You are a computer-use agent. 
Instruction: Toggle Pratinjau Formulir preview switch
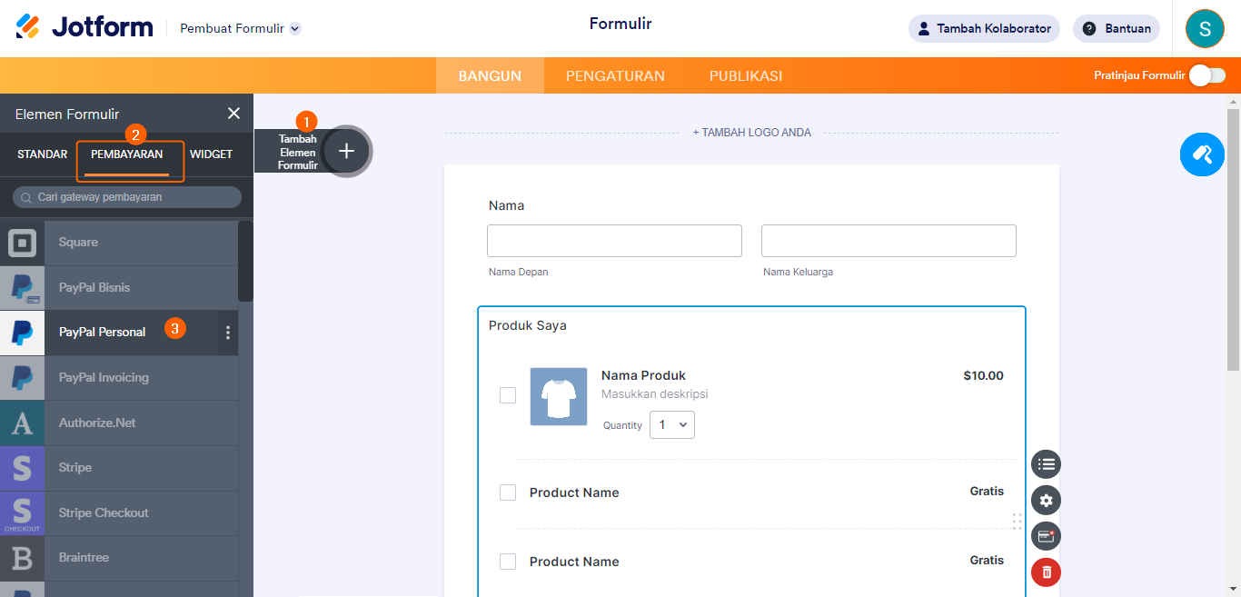[1207, 75]
